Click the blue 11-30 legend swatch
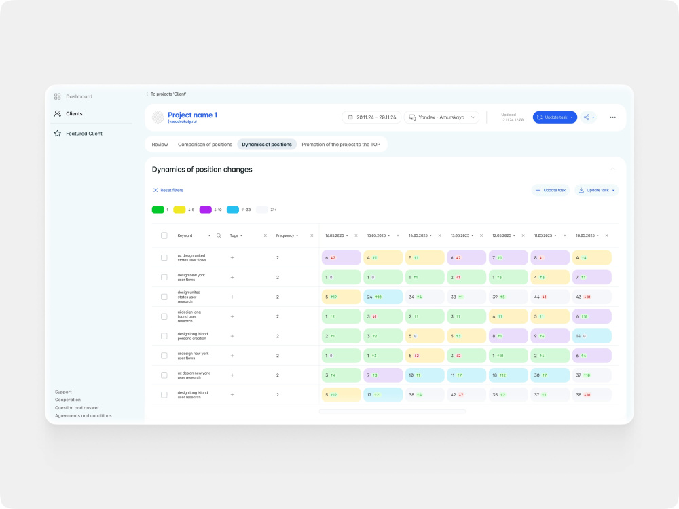The width and height of the screenshot is (679, 509). tap(232, 210)
